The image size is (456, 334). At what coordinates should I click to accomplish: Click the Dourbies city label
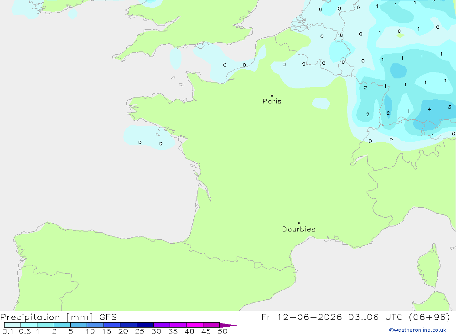click(299, 229)
